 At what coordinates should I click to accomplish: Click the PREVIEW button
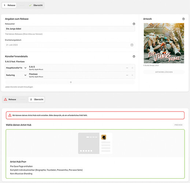pos(178,125)
